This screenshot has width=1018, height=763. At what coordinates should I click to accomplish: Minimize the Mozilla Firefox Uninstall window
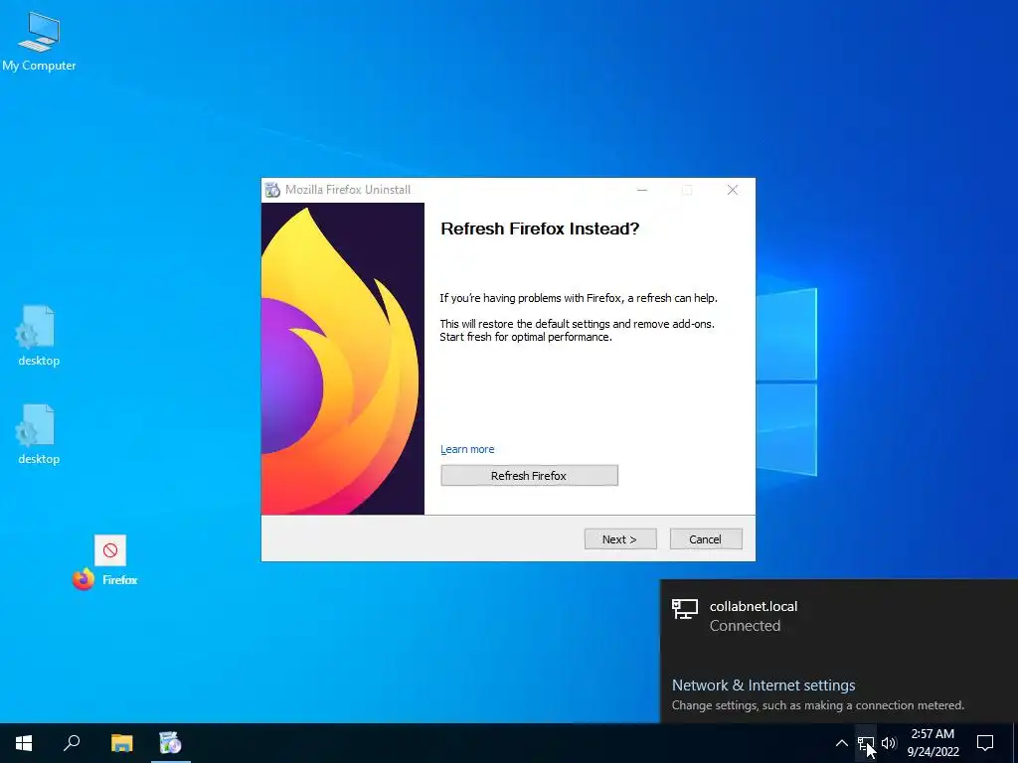(x=642, y=190)
